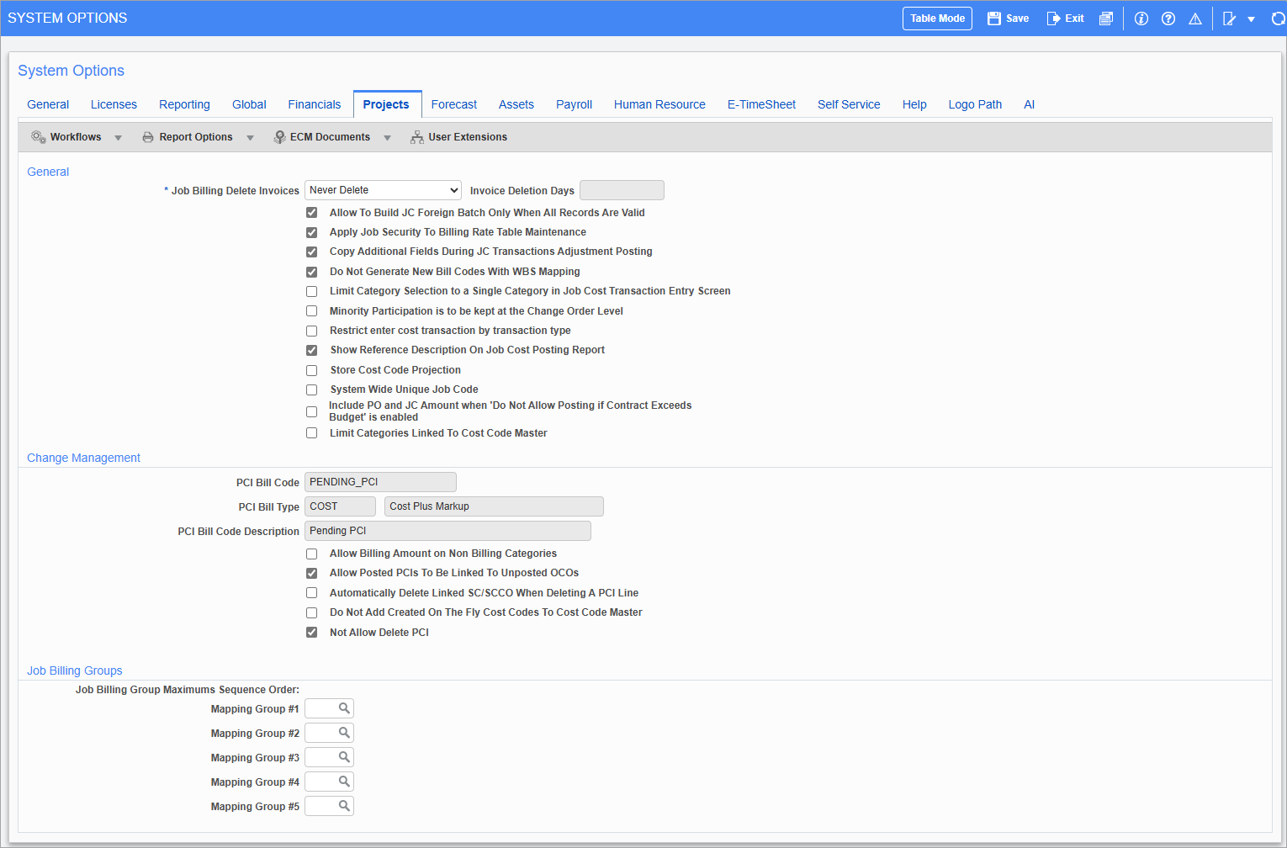The height and width of the screenshot is (848, 1287).
Task: Click the Table Mode button
Action: 936,18
